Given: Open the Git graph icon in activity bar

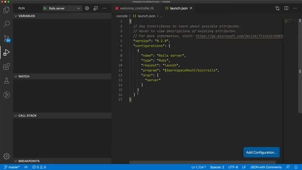Looking at the screenshot, I should [x=6, y=95].
